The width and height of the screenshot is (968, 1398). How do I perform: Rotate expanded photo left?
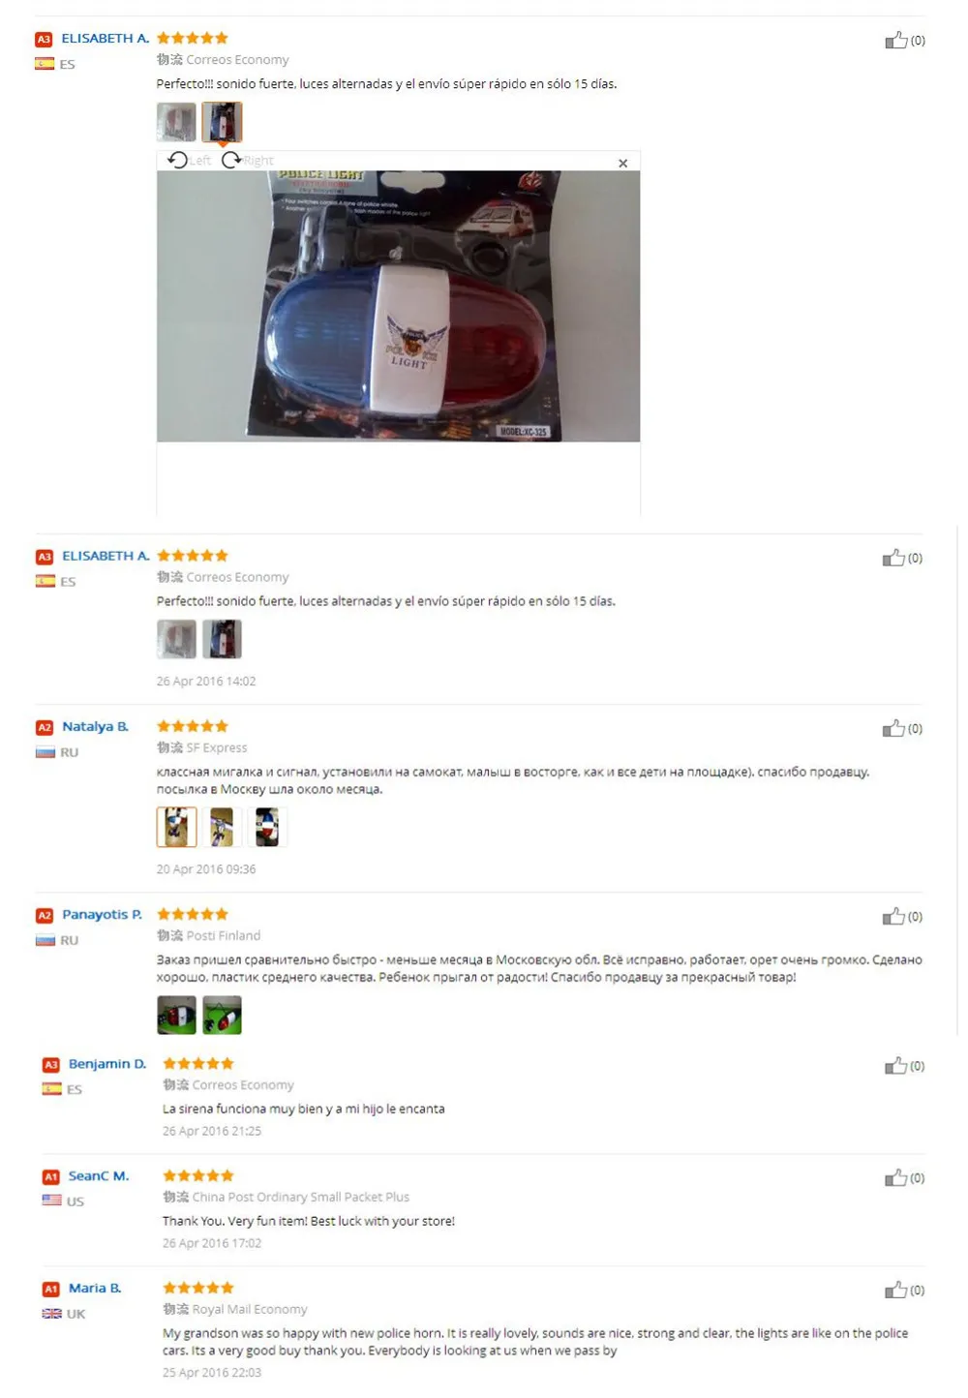click(189, 160)
